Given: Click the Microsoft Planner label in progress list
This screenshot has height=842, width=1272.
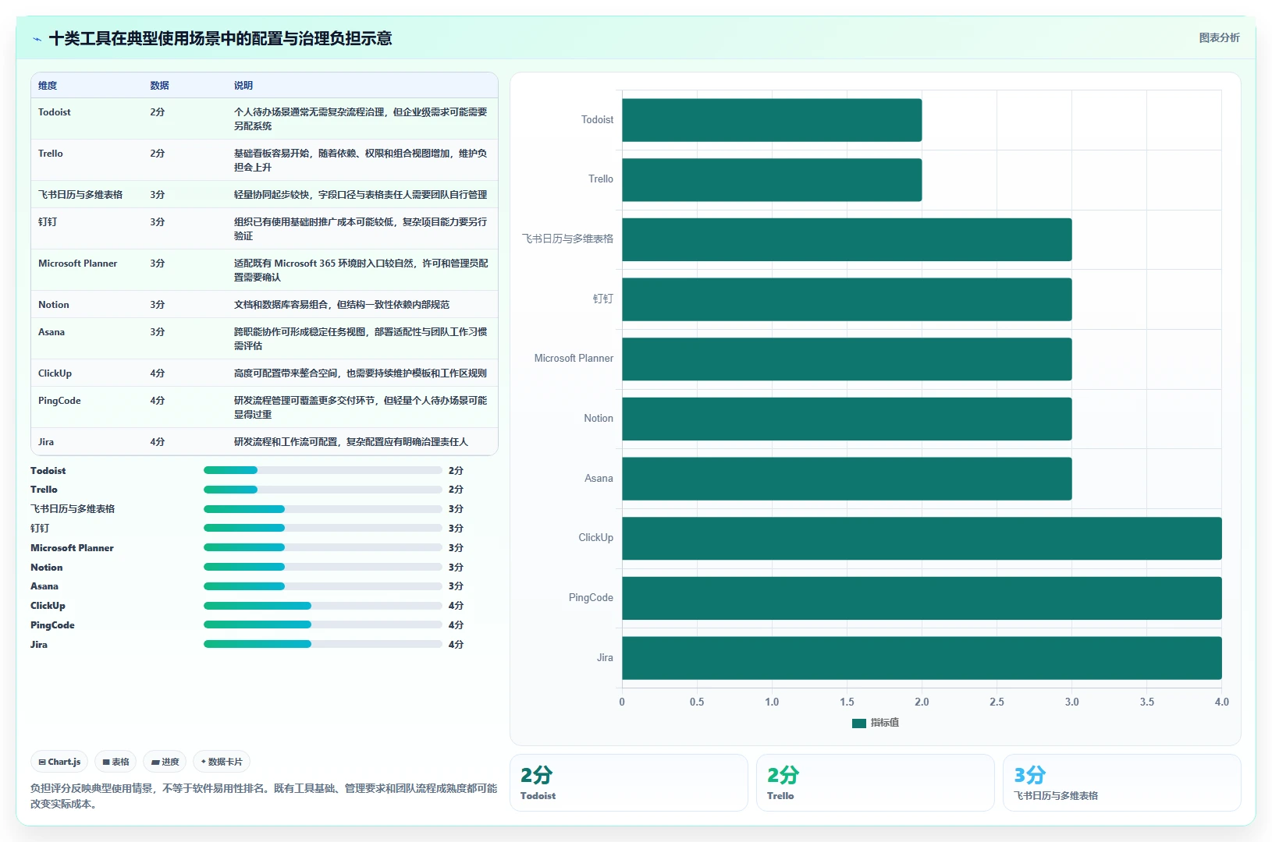Looking at the screenshot, I should click(72, 548).
